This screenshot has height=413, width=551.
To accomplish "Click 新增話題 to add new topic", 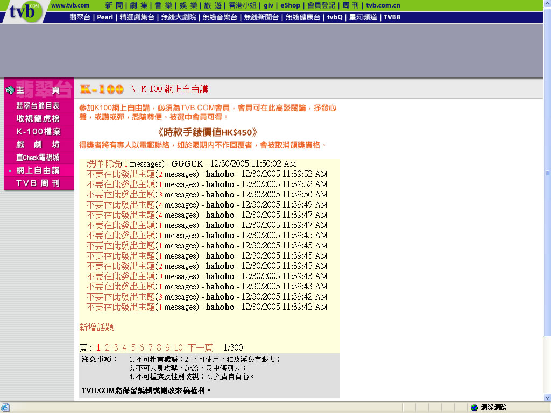I will (x=96, y=327).
